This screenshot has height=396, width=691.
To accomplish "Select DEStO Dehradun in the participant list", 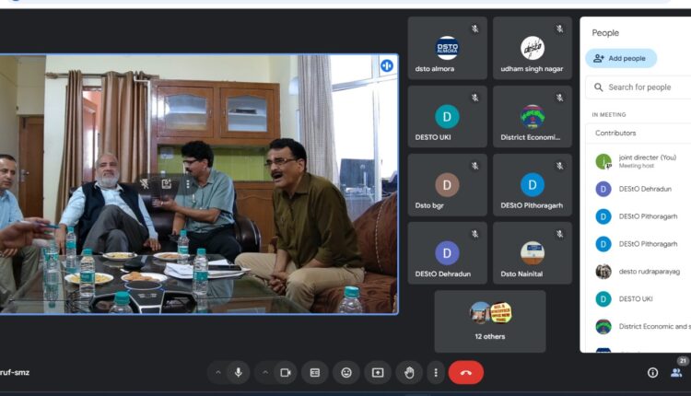I will click(x=644, y=189).
